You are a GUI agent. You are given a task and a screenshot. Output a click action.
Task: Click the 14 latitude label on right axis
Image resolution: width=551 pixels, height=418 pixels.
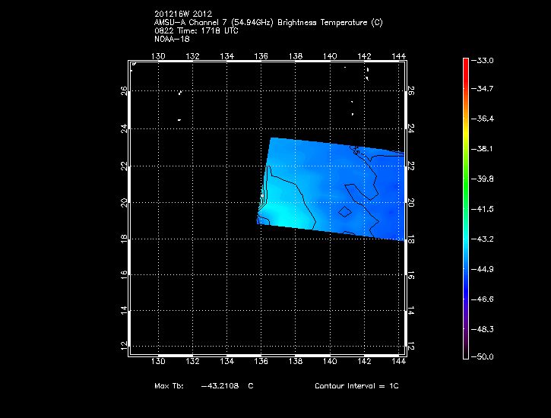point(410,312)
